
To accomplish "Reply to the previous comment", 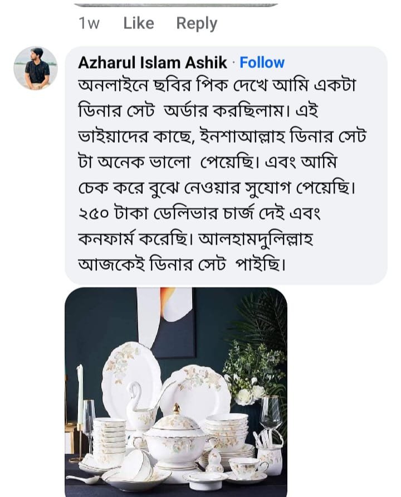I will [x=197, y=23].
